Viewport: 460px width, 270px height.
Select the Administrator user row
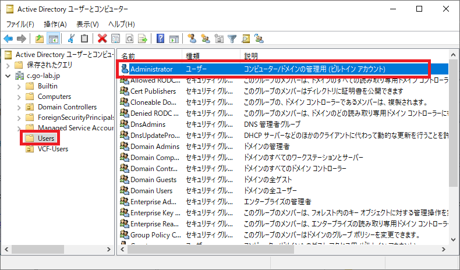click(x=284, y=69)
